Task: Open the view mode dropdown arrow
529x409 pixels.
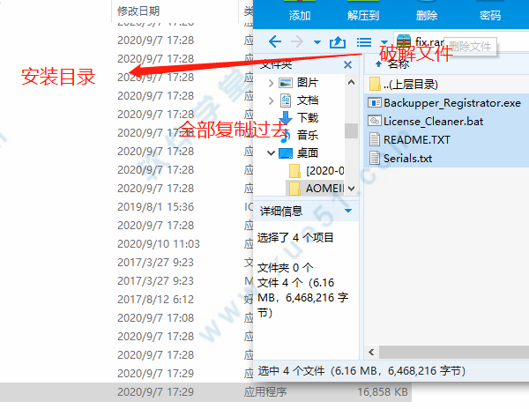Action: tap(384, 42)
